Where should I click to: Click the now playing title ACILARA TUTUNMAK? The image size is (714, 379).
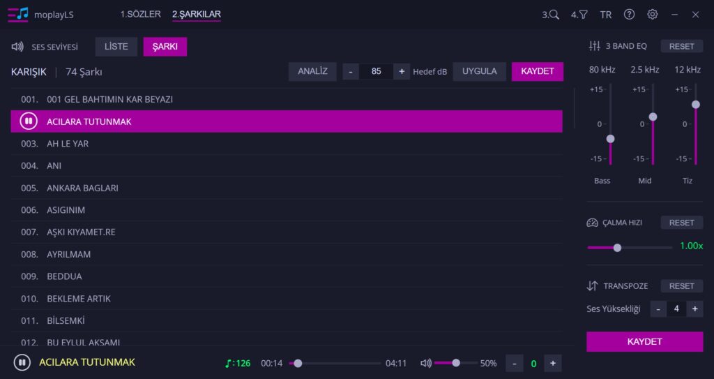click(x=87, y=362)
